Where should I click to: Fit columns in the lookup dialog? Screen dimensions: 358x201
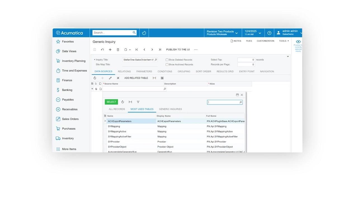coord(130,102)
